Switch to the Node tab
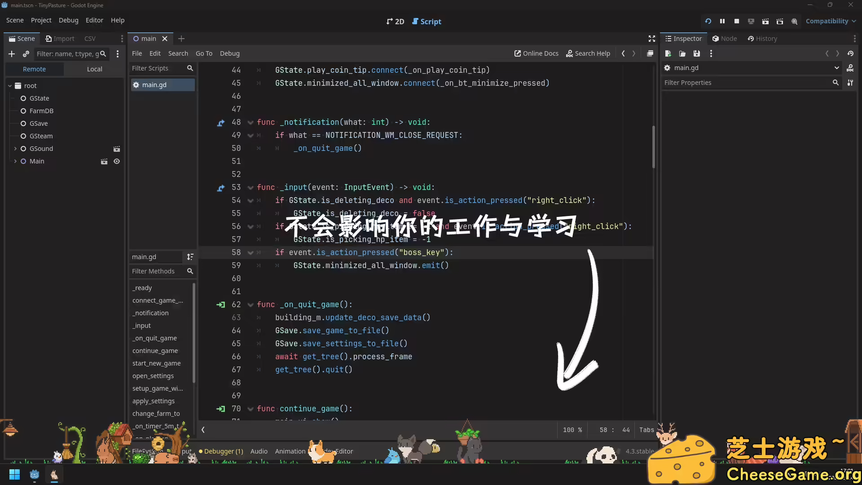Image resolution: width=862 pixels, height=485 pixels. (x=725, y=39)
